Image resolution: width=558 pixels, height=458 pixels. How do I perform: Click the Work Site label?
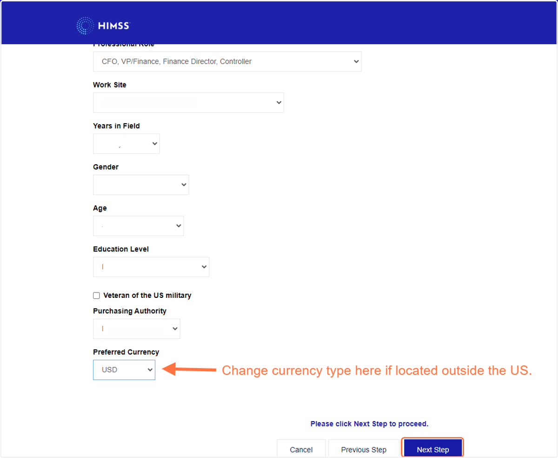point(110,85)
